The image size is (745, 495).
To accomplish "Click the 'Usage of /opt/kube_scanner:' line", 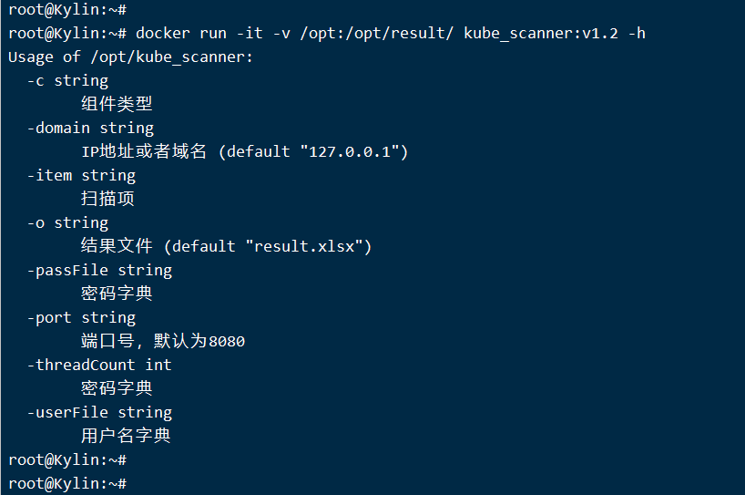I will [x=130, y=57].
